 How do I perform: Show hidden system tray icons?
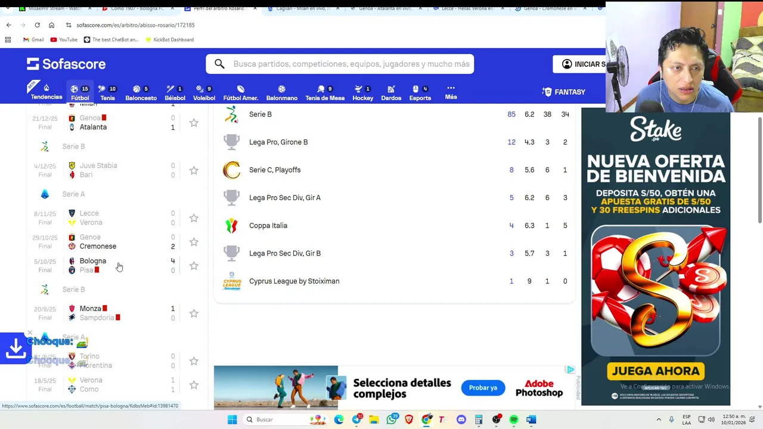tap(659, 419)
